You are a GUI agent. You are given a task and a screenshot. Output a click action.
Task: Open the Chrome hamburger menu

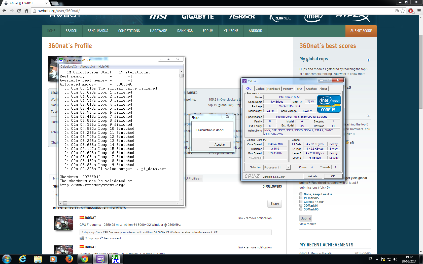[x=419, y=11]
